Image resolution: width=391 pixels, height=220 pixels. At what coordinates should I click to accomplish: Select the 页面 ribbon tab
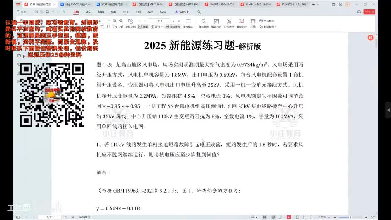(x=113, y=12)
